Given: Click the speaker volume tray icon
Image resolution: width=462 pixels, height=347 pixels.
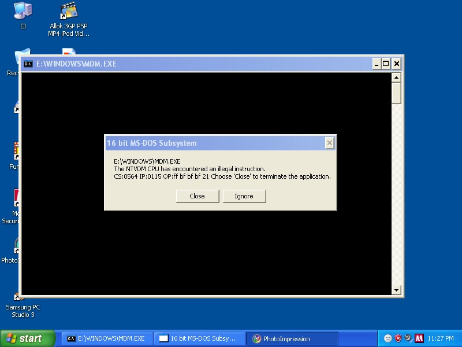Looking at the screenshot, I should (408, 338).
